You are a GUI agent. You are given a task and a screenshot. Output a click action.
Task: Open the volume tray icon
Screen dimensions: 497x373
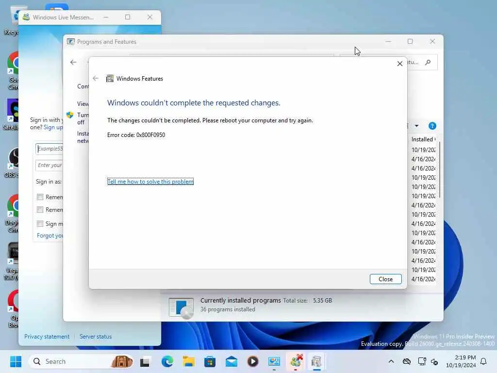click(x=434, y=362)
